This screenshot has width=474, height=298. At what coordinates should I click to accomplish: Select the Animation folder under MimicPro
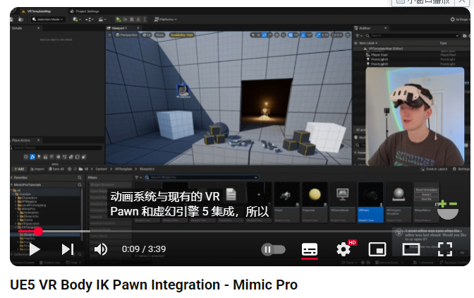pyautogui.click(x=30, y=213)
